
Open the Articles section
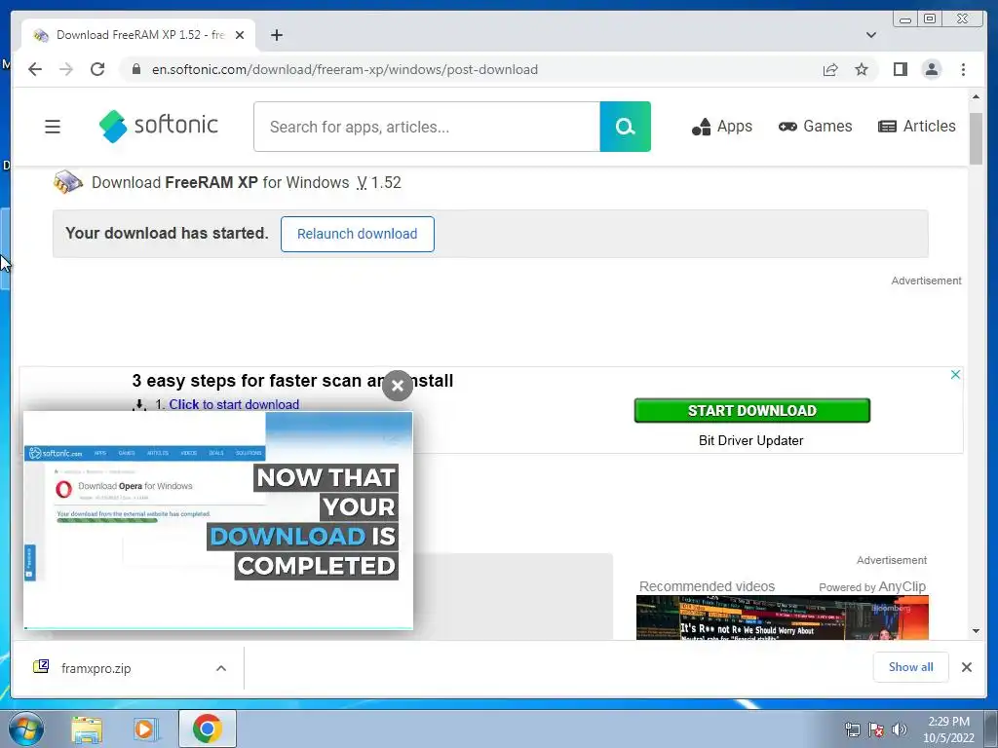[x=916, y=127]
